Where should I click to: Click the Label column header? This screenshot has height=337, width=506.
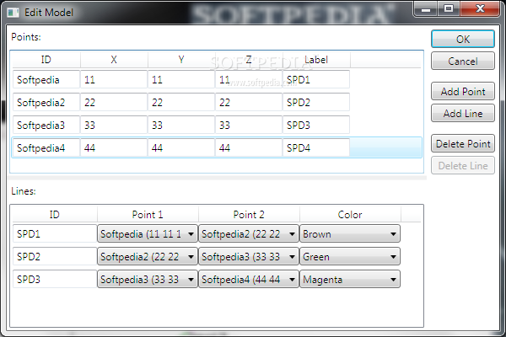click(x=316, y=60)
